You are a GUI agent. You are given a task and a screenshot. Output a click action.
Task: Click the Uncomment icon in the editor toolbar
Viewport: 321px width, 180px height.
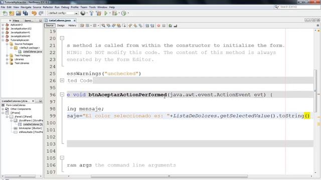[x=176, y=25]
